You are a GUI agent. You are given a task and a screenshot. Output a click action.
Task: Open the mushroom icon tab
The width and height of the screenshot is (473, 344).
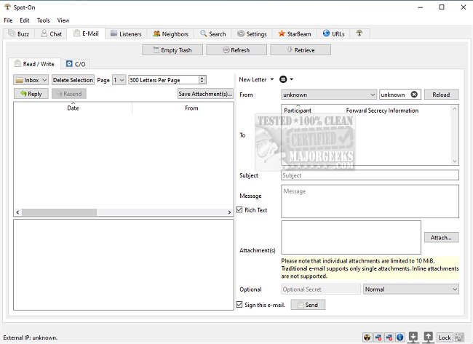359,33
